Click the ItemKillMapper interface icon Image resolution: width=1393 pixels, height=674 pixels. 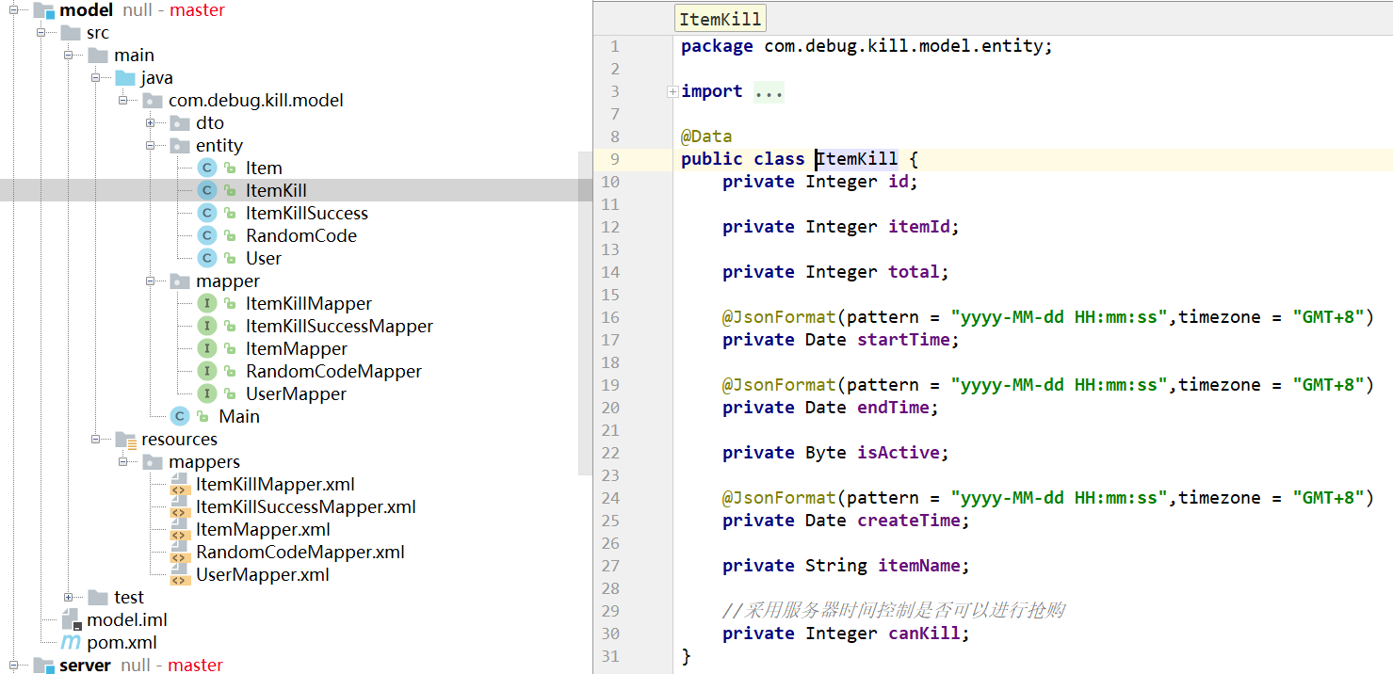207,303
